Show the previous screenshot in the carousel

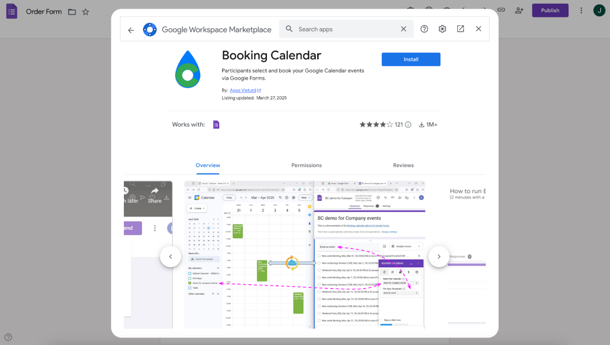tap(171, 256)
